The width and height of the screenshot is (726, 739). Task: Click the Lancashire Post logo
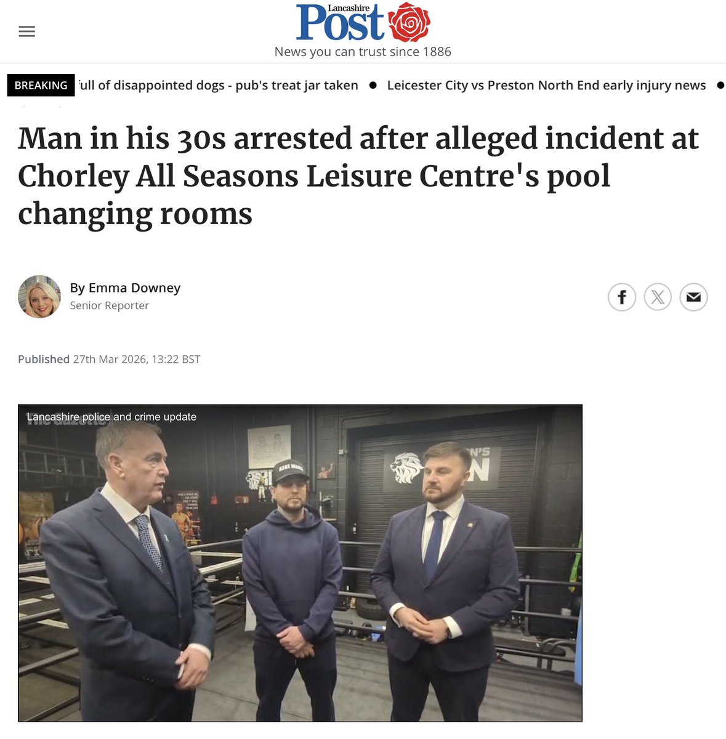coord(363,22)
